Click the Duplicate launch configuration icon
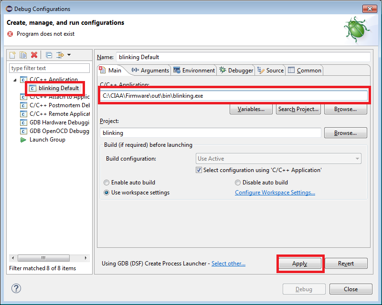 tap(23, 55)
